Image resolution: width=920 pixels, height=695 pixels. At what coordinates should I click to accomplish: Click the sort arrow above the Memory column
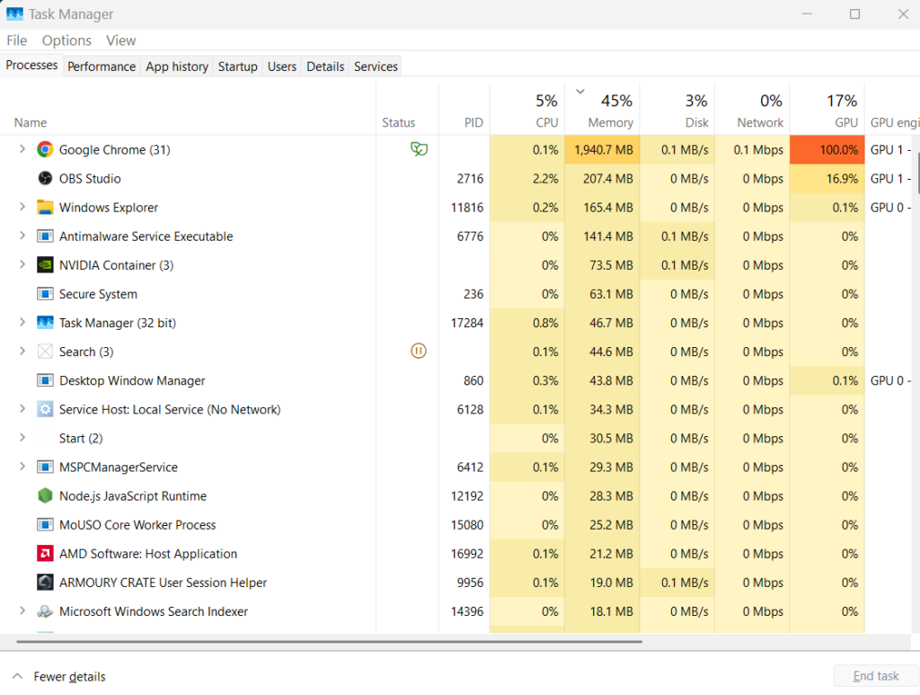pyautogui.click(x=579, y=91)
